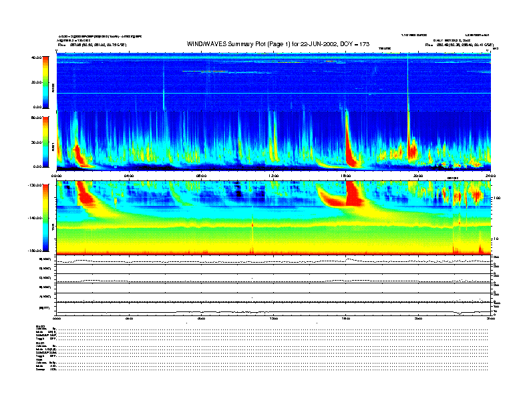The width and height of the screenshot is (529, 409).
Task: Click the -150.00 label on TNR color scale
Action: pos(35,251)
